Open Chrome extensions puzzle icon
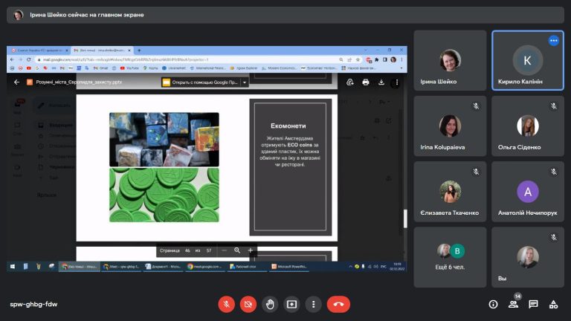The height and width of the screenshot is (321, 571). tap(376, 59)
